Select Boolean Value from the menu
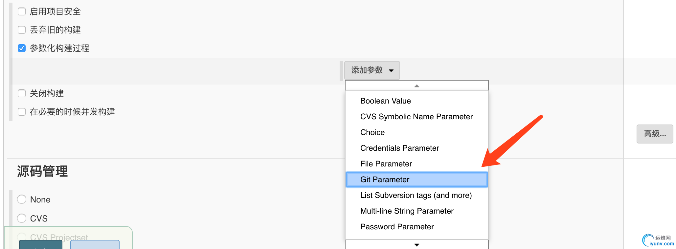676x249 pixels. (385, 101)
